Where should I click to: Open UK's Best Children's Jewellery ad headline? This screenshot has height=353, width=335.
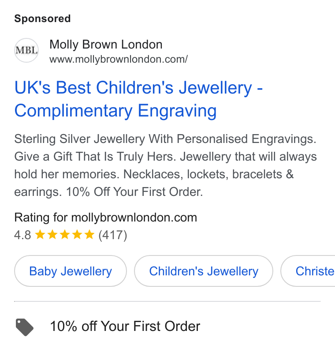click(138, 99)
